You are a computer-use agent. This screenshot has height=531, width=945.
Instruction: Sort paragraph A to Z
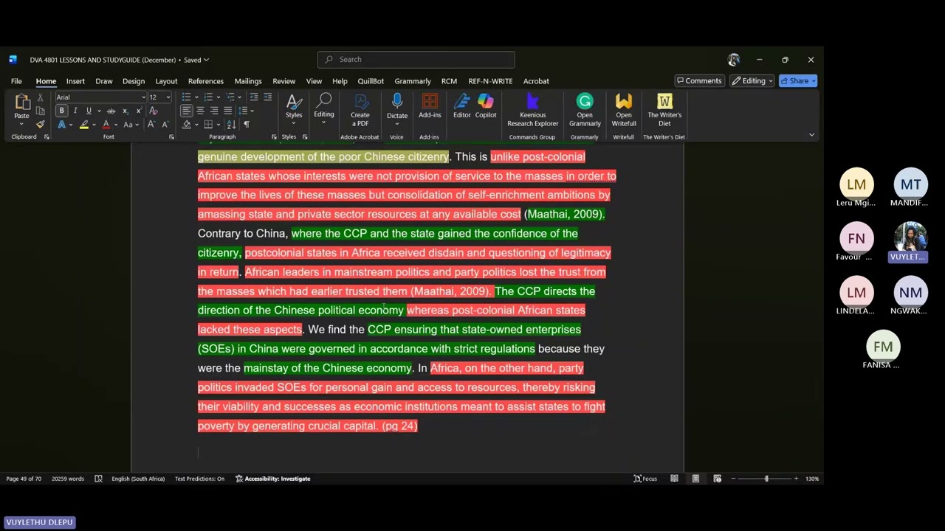click(231, 125)
